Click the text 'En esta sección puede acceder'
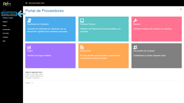This screenshot has width=184, height=103. (94, 56)
